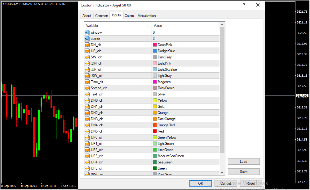Switch to the About tab
This screenshot has height=190, width=310.
[x=87, y=16]
